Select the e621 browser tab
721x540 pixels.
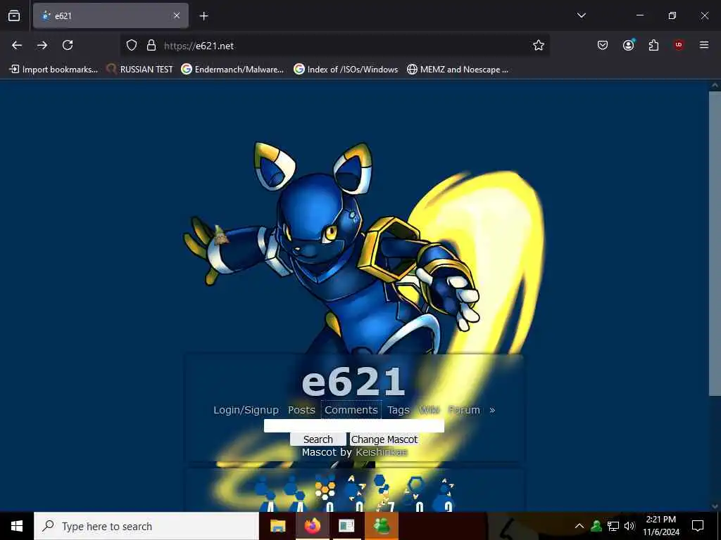111,16
